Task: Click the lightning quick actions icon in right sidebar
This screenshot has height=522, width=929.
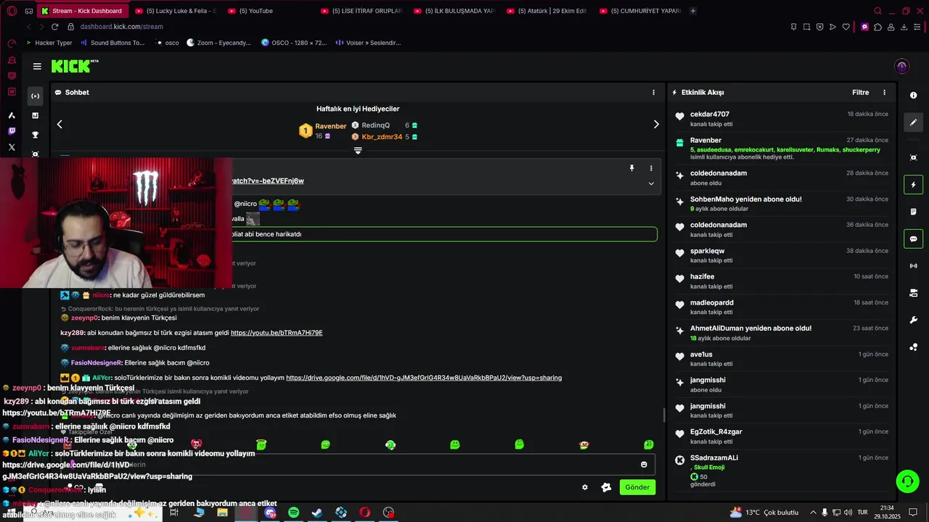Action: pyautogui.click(x=913, y=185)
